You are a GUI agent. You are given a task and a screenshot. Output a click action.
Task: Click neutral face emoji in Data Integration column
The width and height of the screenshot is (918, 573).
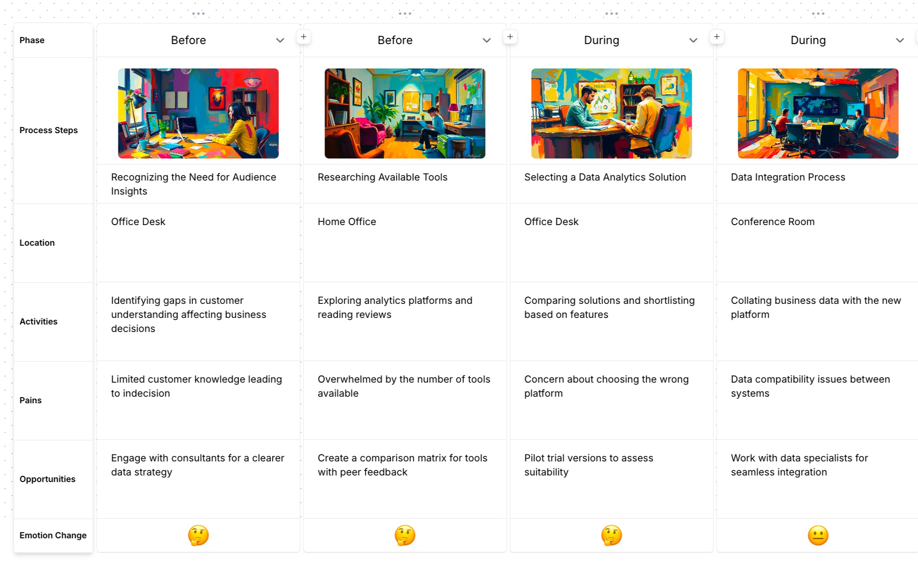click(818, 535)
